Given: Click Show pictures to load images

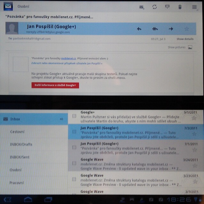Looking at the screenshot, I should coord(180,47).
